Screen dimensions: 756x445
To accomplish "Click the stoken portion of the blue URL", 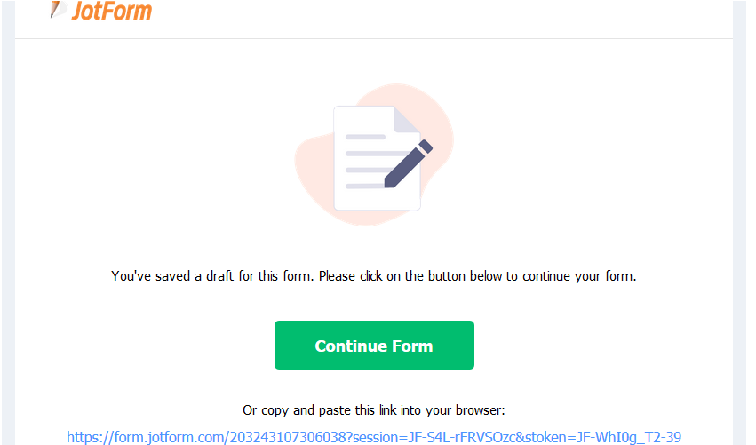I will pyautogui.click(x=603, y=437).
